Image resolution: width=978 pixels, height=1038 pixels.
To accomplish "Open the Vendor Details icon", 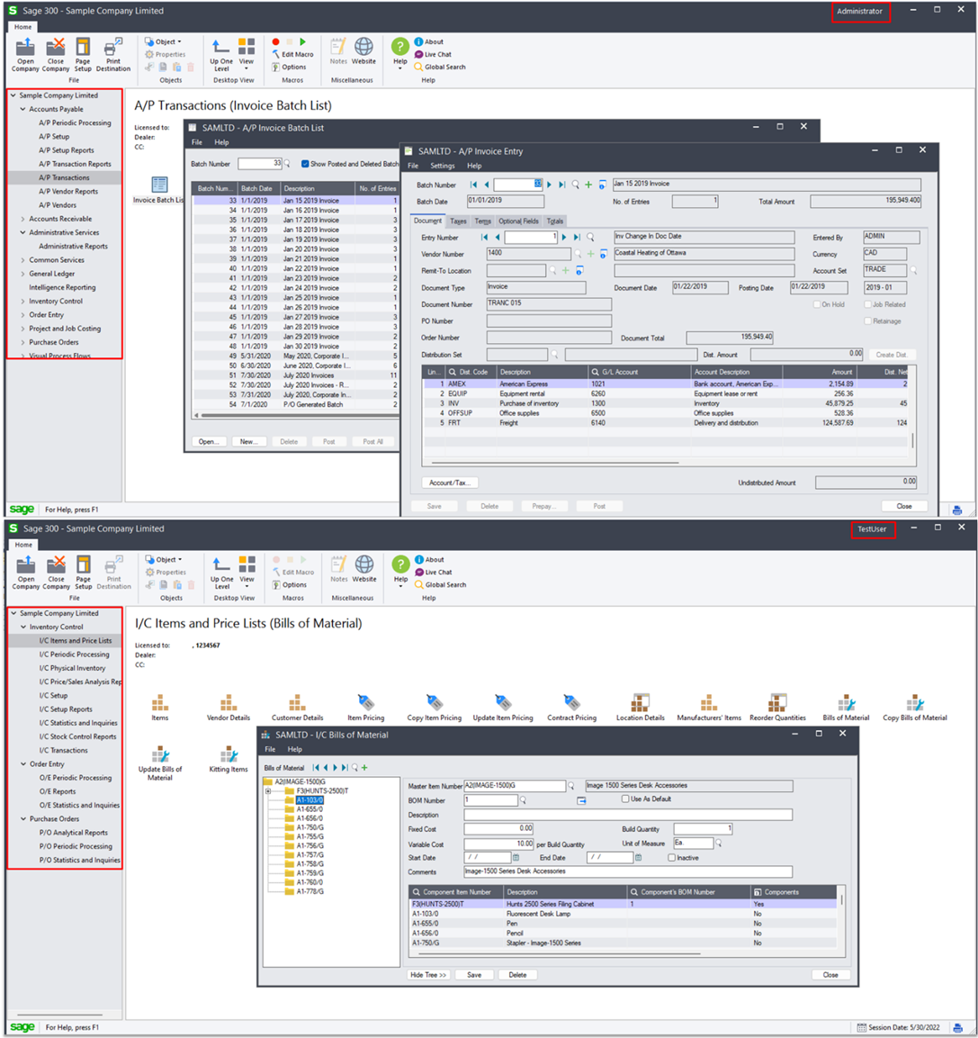I will point(229,705).
